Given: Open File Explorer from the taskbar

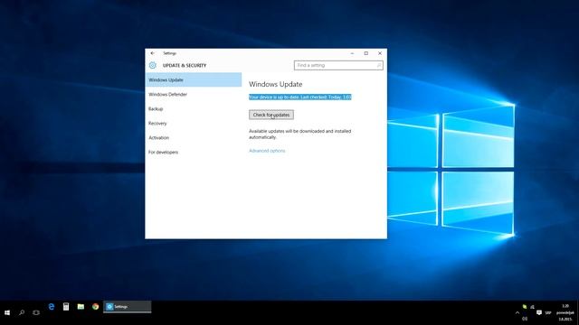Looking at the screenshot, I should [81, 307].
